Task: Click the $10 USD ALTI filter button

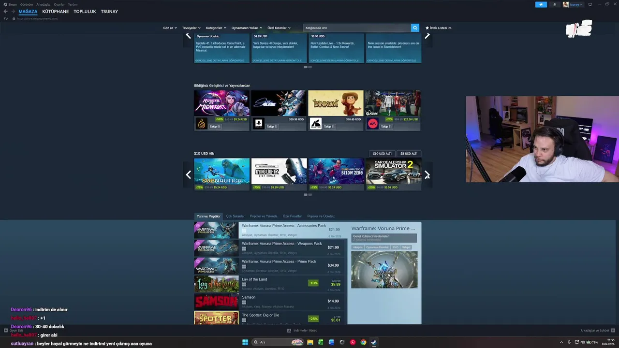Action: 382,154
